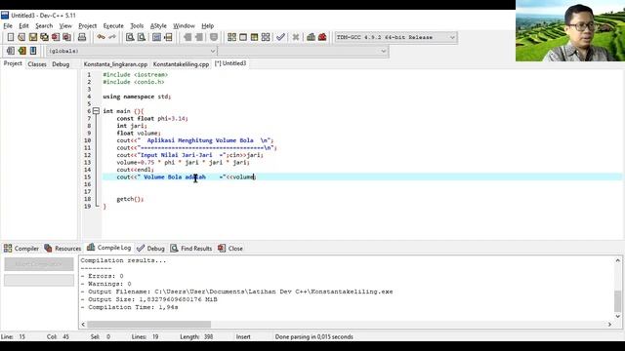Open the Edit menu
625x351 pixels.
[x=23, y=26]
